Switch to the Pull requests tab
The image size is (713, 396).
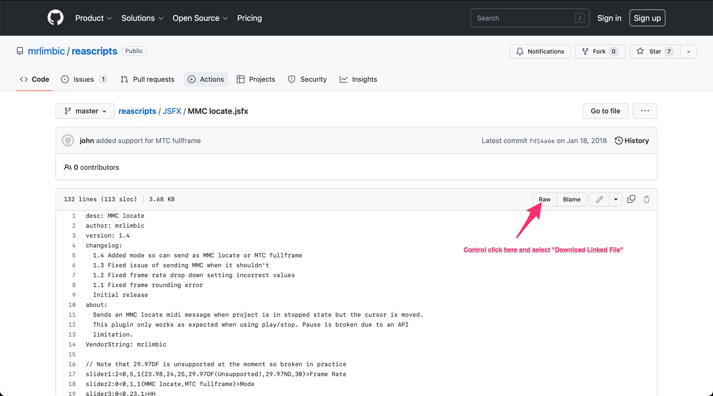point(147,79)
